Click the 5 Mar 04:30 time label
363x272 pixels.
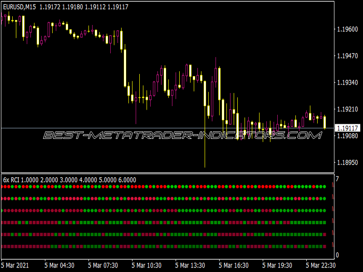59,265
